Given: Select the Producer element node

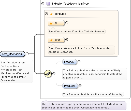Looking at the screenshot, I should click(70, 86).
